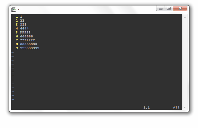Click on the text 666666
The image size is (198, 128).
point(26,36)
